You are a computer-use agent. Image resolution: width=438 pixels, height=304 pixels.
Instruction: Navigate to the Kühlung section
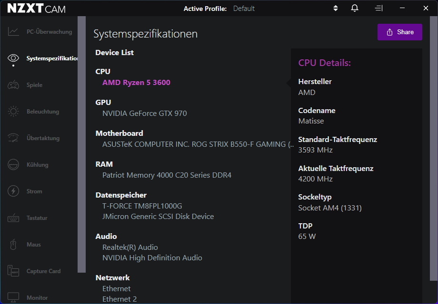13,164
